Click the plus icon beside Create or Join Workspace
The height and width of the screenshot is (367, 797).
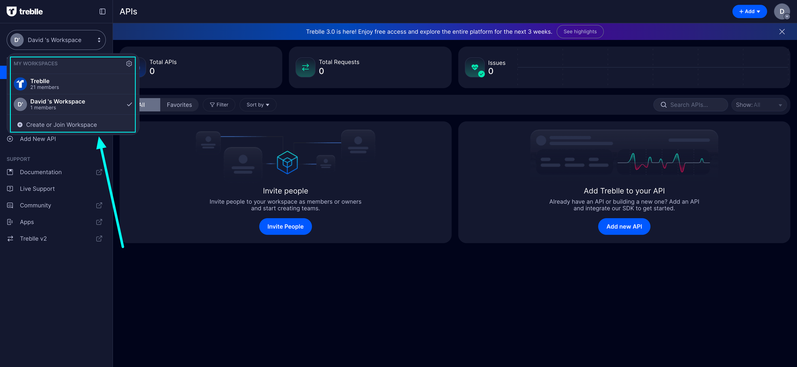click(20, 125)
